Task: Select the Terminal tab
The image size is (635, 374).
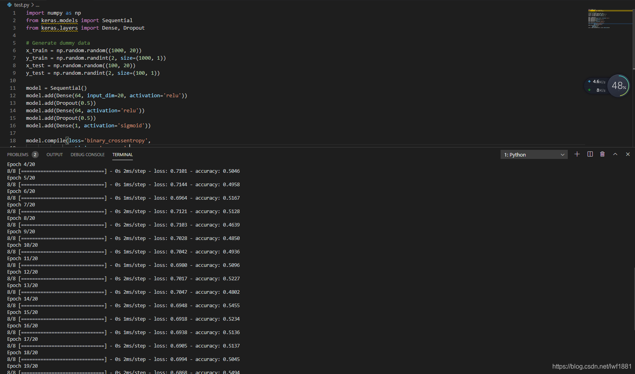Action: coord(123,155)
